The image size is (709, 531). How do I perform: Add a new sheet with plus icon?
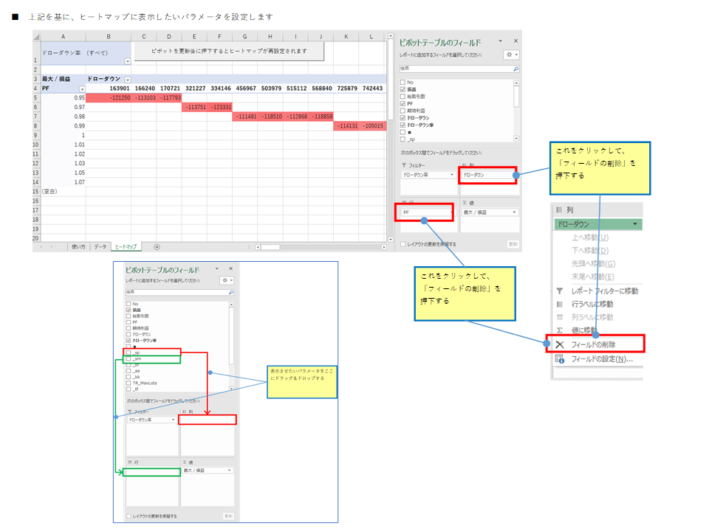(x=157, y=247)
